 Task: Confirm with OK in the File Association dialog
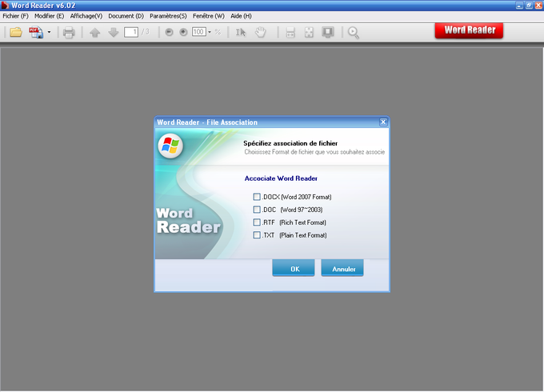[x=294, y=268]
